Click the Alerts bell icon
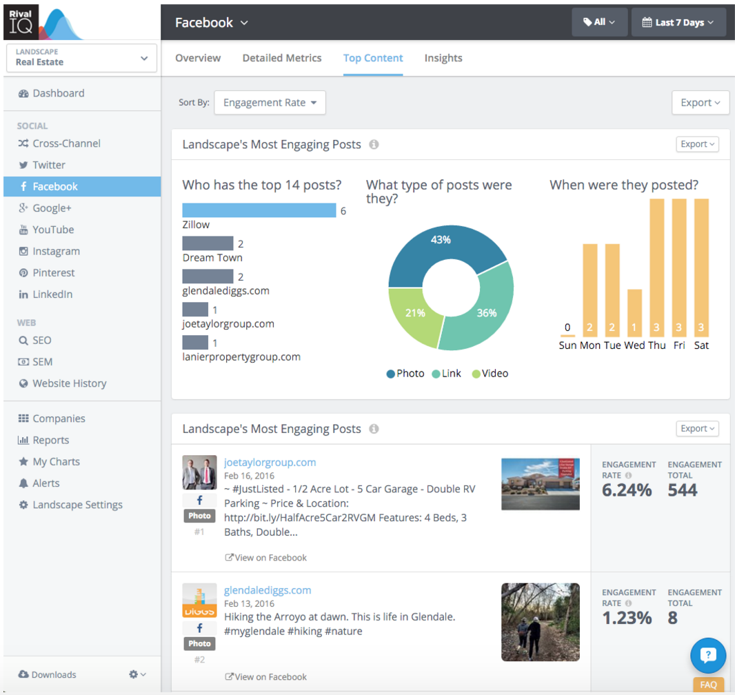 tap(23, 483)
